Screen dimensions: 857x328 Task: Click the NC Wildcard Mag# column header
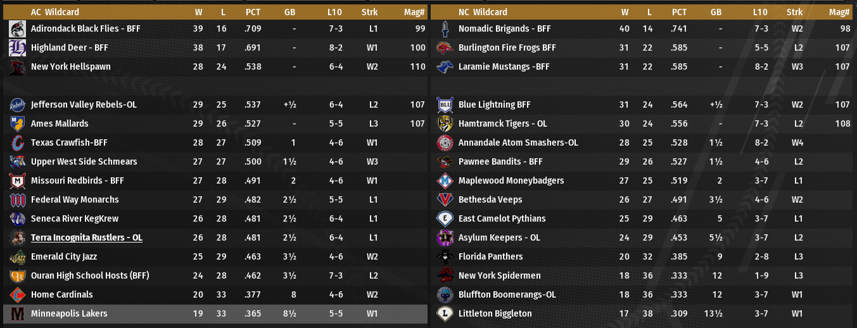click(x=839, y=12)
